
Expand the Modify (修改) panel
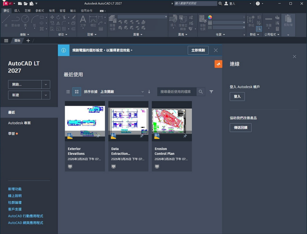pos(63,34)
